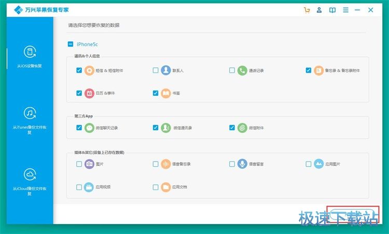This screenshot has height=234, width=389.
Task: Click the 通讯&个人信息 section heading
Action: (87, 56)
